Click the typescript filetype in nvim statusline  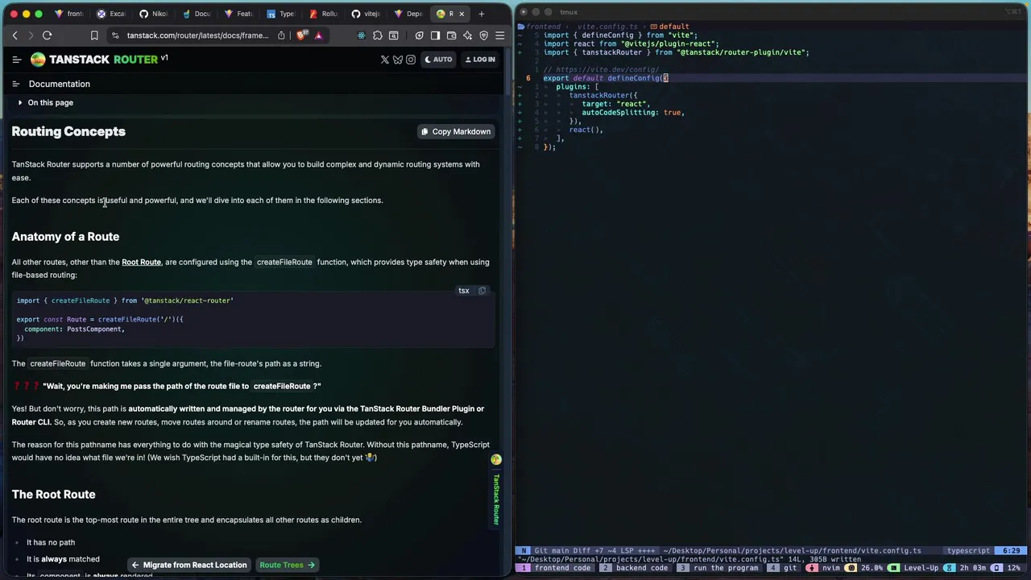968,551
